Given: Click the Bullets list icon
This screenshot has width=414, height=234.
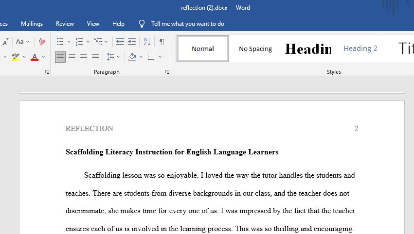Looking at the screenshot, I should coord(60,42).
